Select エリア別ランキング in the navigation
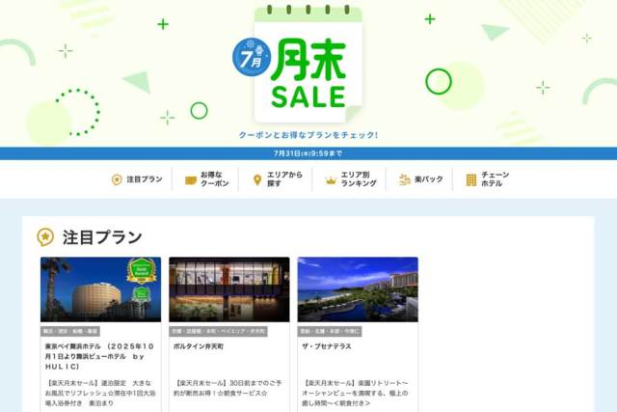This screenshot has width=617, height=412. (351, 179)
